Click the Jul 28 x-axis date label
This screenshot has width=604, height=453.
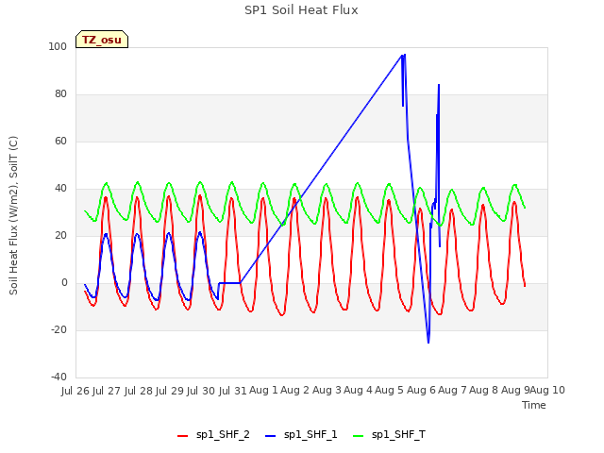pyautogui.click(x=139, y=391)
